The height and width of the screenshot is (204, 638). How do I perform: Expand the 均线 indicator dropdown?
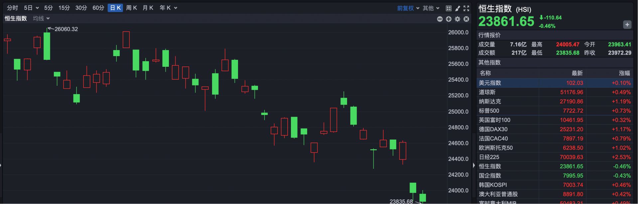coord(41,19)
